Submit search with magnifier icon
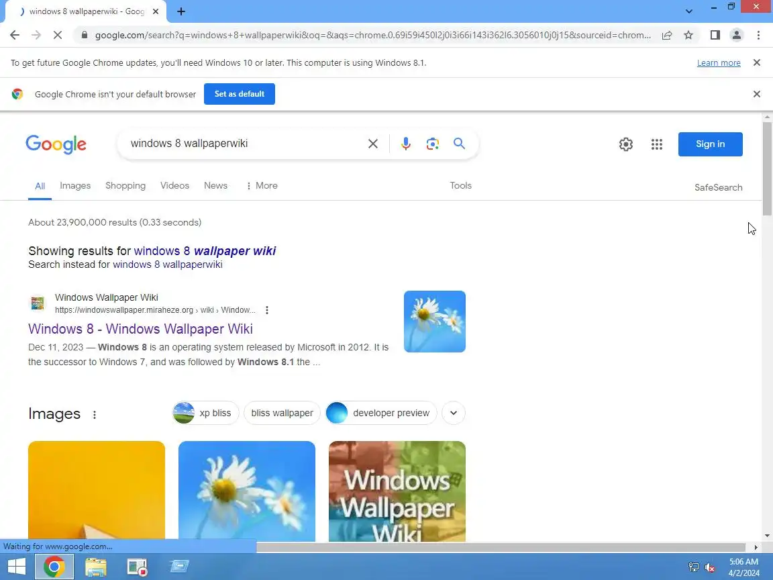This screenshot has width=773, height=580. click(459, 144)
